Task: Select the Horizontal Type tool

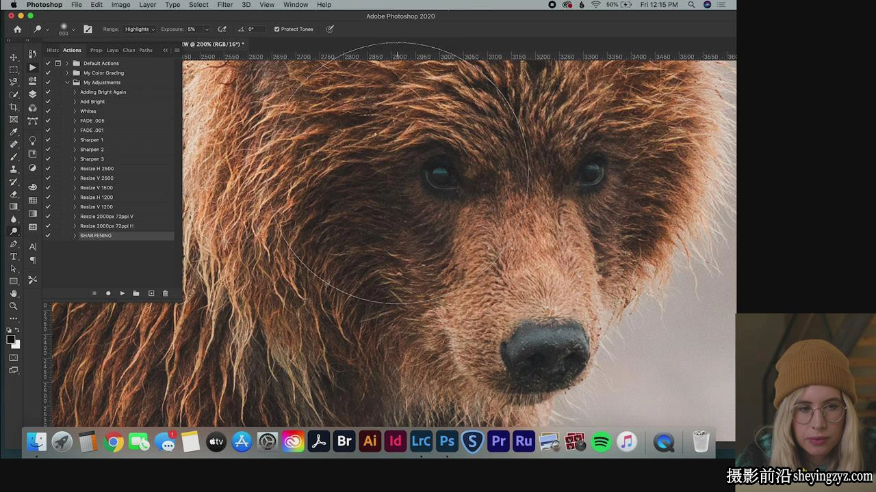Action: 13,256
